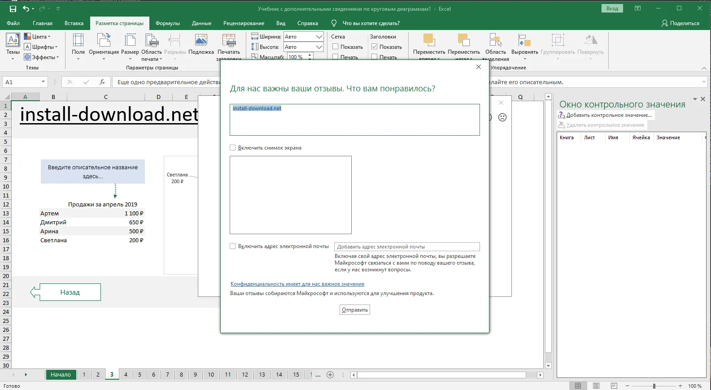Switch to the Формулы ribbon tab

point(167,23)
